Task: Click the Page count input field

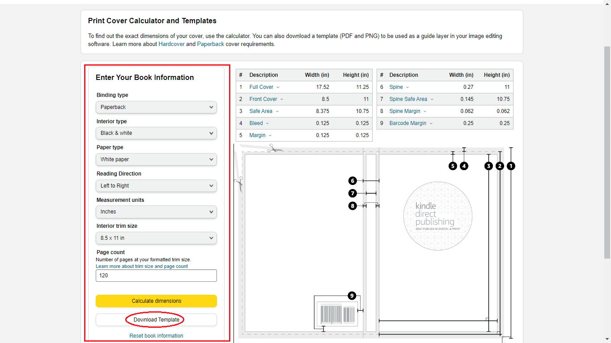Action: 156,276
